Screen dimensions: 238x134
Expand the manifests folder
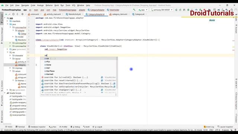(7, 21)
